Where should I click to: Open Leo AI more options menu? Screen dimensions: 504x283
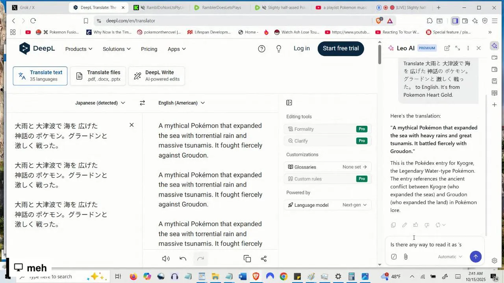click(x=468, y=48)
